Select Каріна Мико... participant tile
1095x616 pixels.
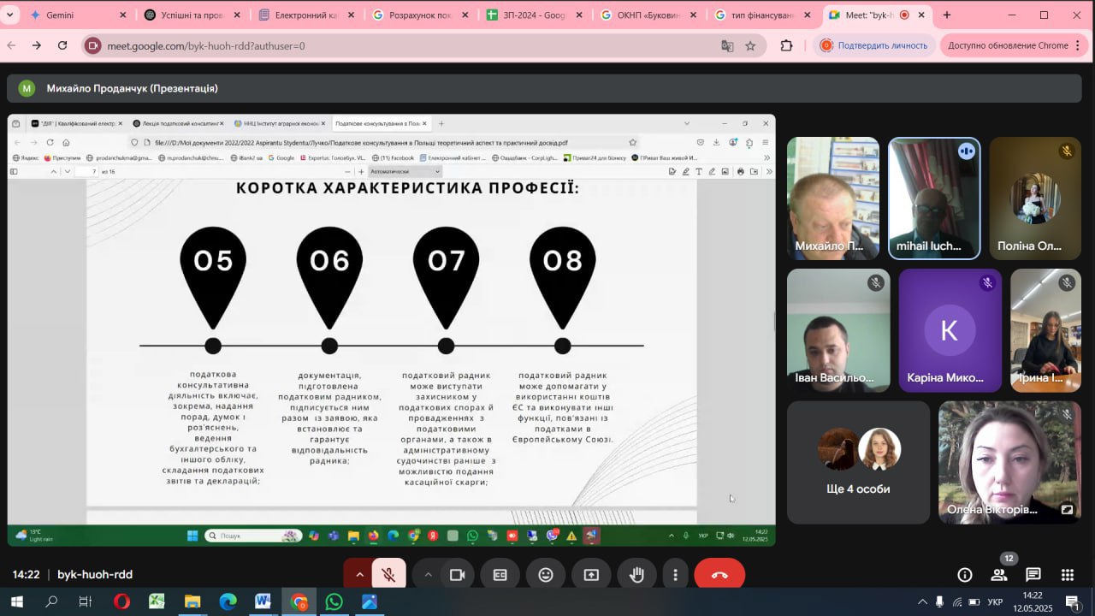click(x=950, y=330)
